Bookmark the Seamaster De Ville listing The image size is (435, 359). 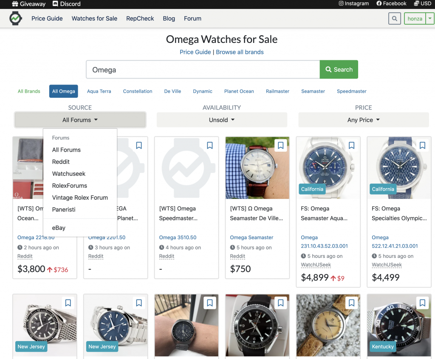tap(280, 145)
